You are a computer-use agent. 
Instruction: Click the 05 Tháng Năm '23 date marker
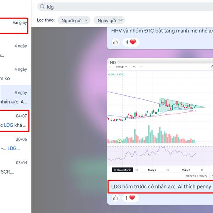[x=122, y=170]
